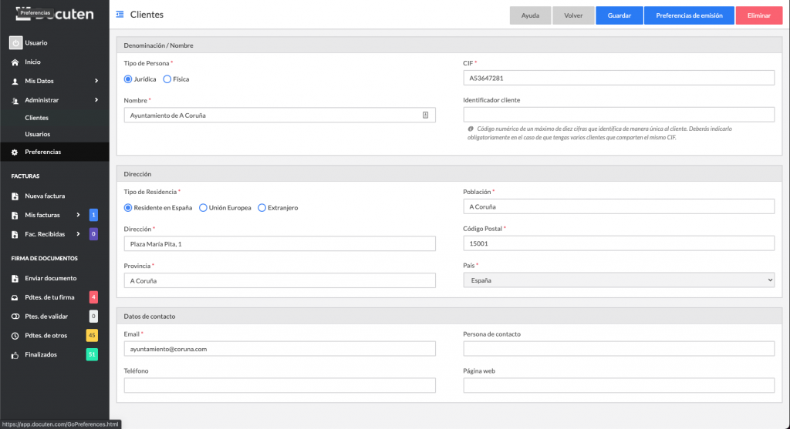Toggle the sidebar with the menu icon beside Clientes
790x429 pixels.
tap(120, 15)
